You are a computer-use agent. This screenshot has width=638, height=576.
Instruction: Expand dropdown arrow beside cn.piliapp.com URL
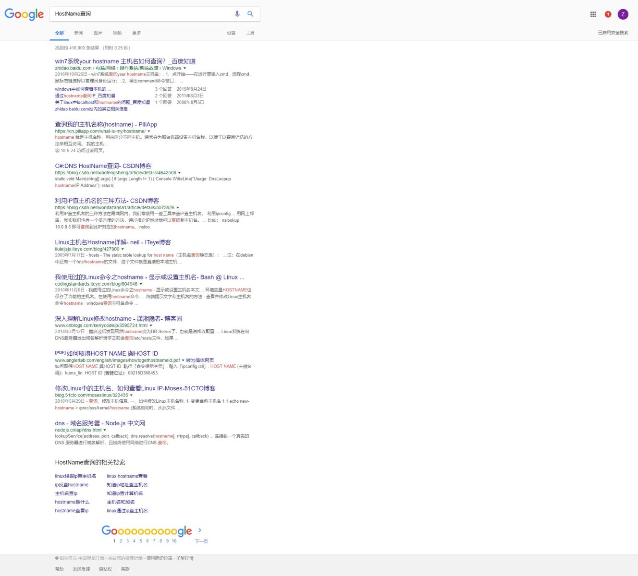[x=149, y=131]
